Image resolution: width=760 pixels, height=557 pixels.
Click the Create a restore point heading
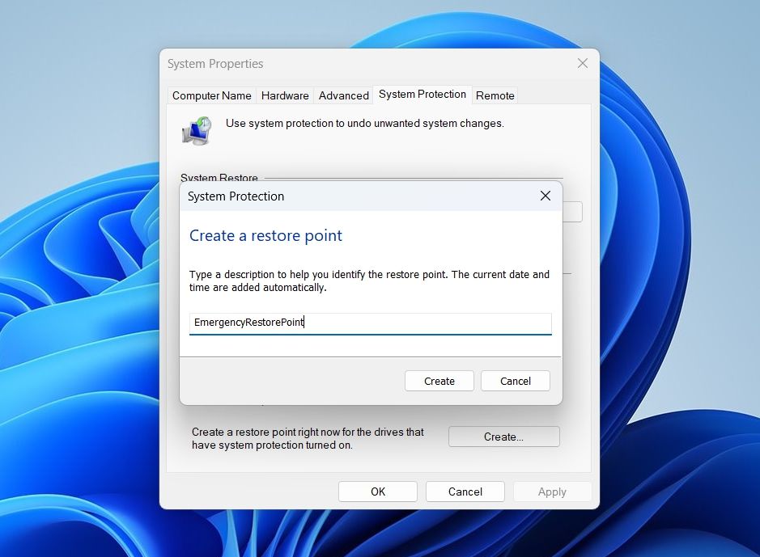click(265, 236)
